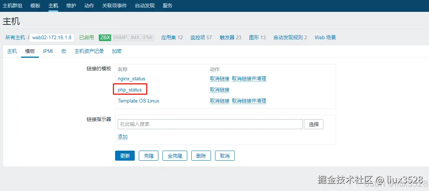Click the green ZBX availability badge
429x191 pixels.
pos(105,37)
